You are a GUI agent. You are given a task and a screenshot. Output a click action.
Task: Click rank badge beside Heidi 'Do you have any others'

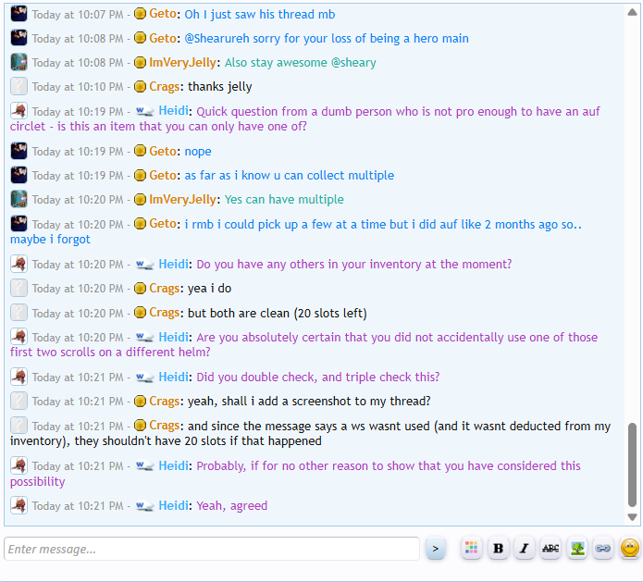144,264
